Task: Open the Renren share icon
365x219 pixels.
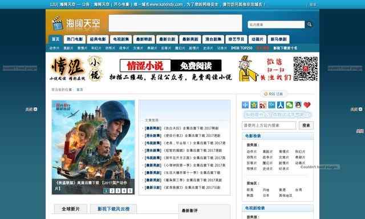Action: coord(281,105)
